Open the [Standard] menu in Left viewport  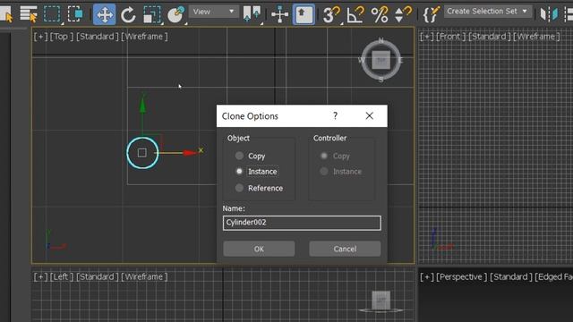click(98, 276)
